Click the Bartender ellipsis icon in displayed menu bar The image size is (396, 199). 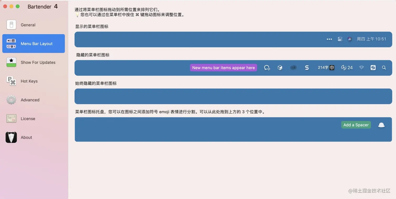tap(329, 39)
